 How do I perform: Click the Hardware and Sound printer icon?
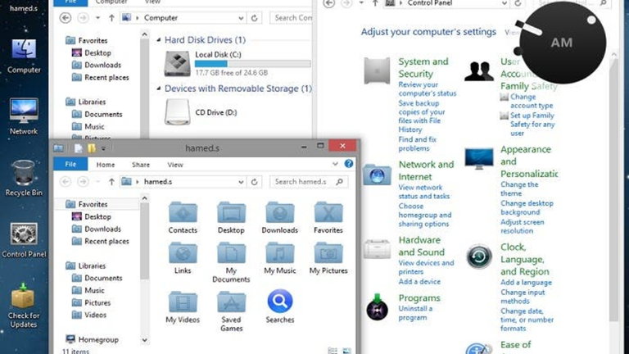(x=377, y=249)
